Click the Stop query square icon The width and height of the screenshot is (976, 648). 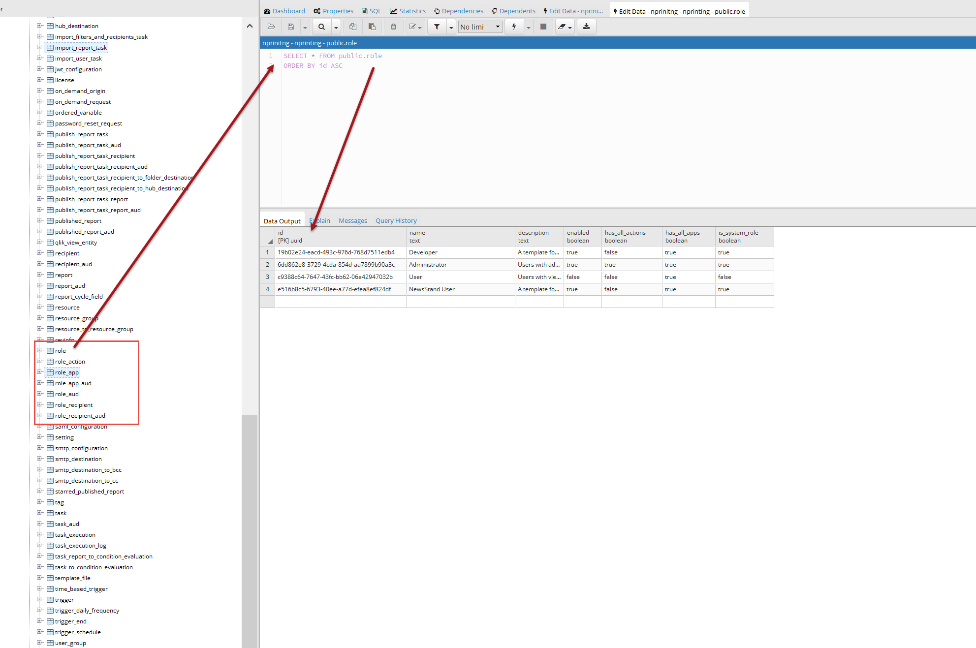coord(543,27)
